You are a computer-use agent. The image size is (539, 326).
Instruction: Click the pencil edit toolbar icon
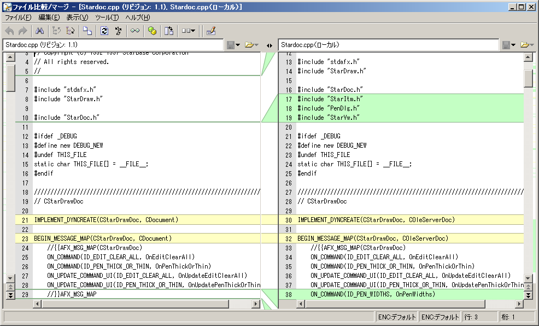pos(211,31)
